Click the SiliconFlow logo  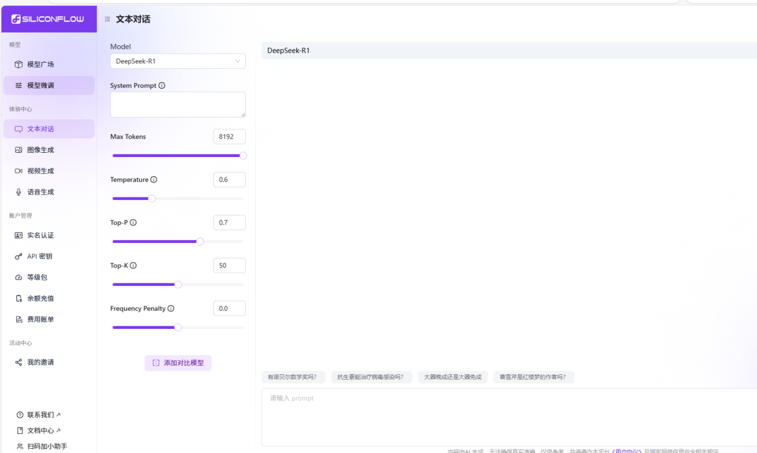(48, 19)
